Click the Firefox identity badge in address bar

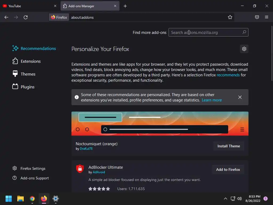click(59, 17)
